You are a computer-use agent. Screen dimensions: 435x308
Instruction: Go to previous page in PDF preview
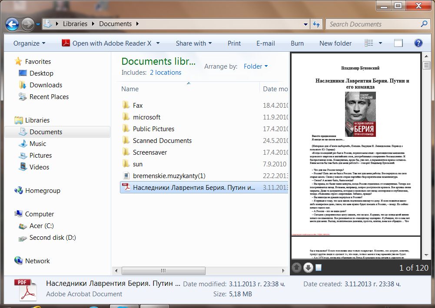(x=296, y=268)
